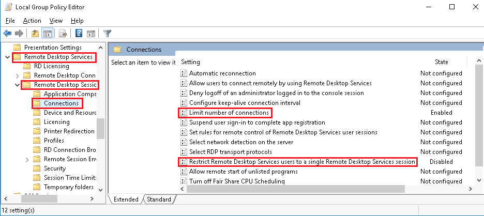Open the Action menu
The image size is (484, 216).
pyautogui.click(x=32, y=21)
